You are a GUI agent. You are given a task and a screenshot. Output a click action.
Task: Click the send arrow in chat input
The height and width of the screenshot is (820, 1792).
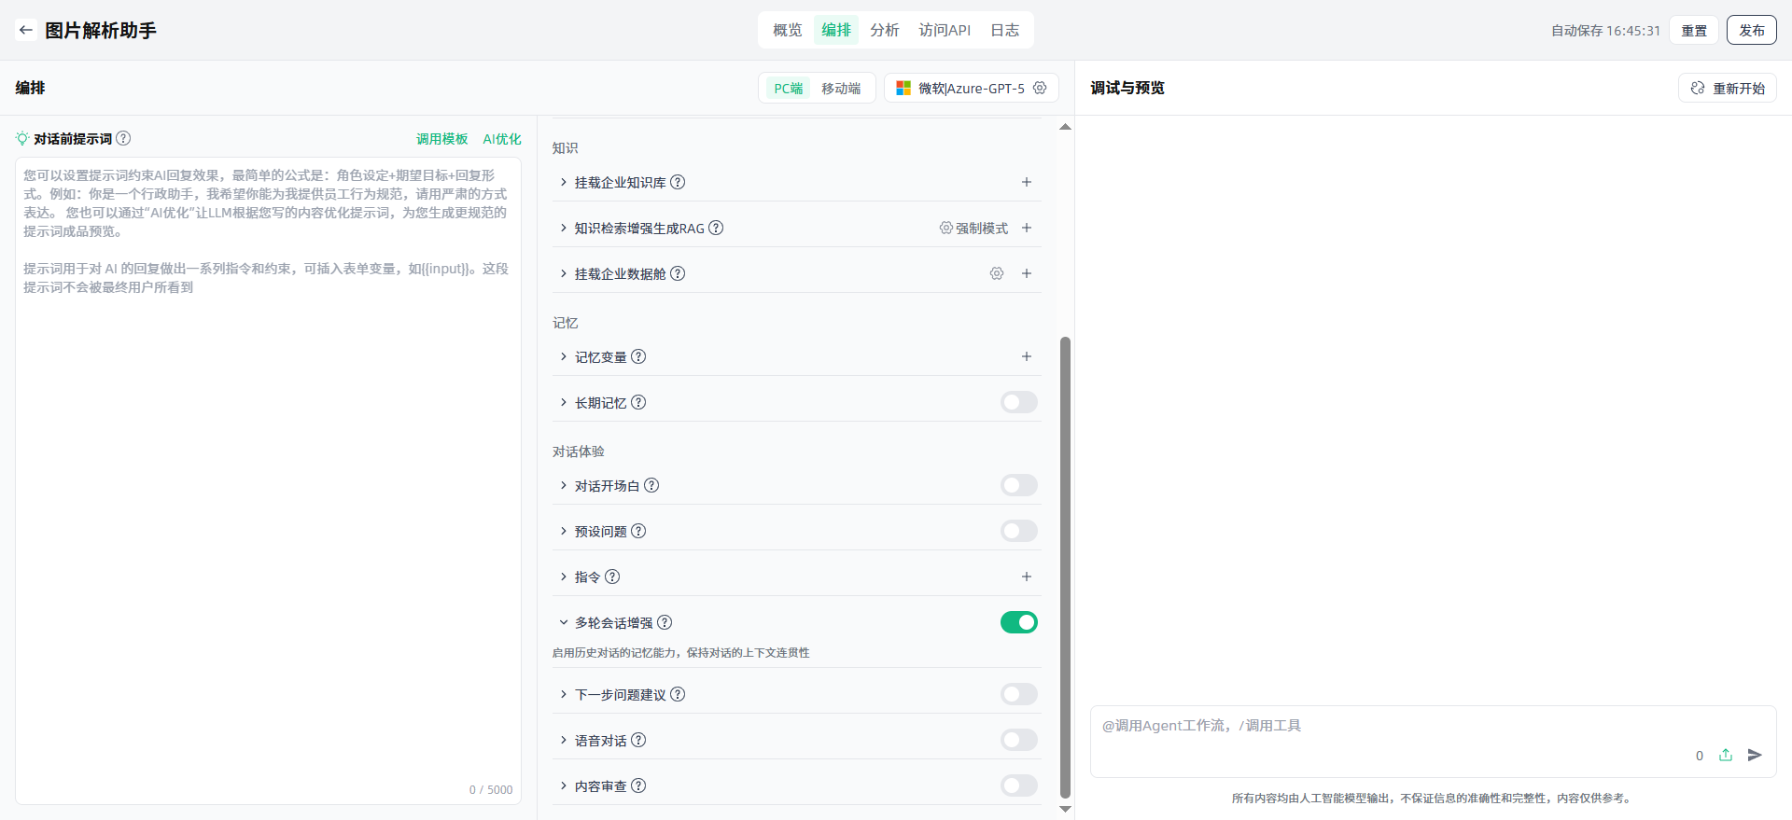pos(1755,755)
